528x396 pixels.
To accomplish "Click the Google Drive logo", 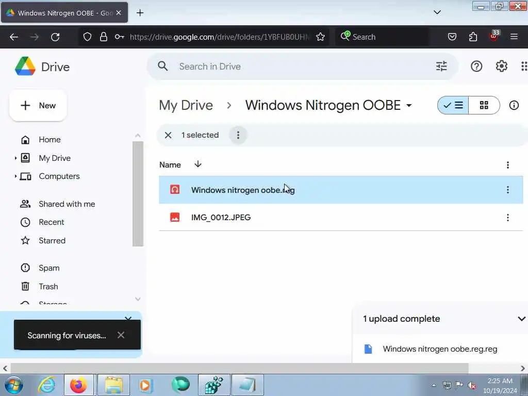I will point(25,67).
